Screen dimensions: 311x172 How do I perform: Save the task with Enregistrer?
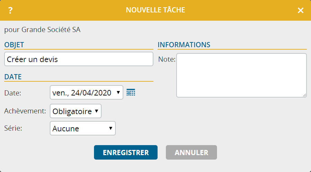126,152
